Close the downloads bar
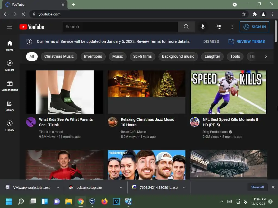Screen dimensions: 278x208 point(273,187)
